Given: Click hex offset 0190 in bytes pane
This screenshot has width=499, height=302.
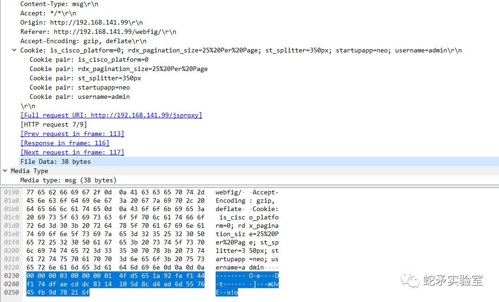Looking at the screenshot, I should coord(12,192).
